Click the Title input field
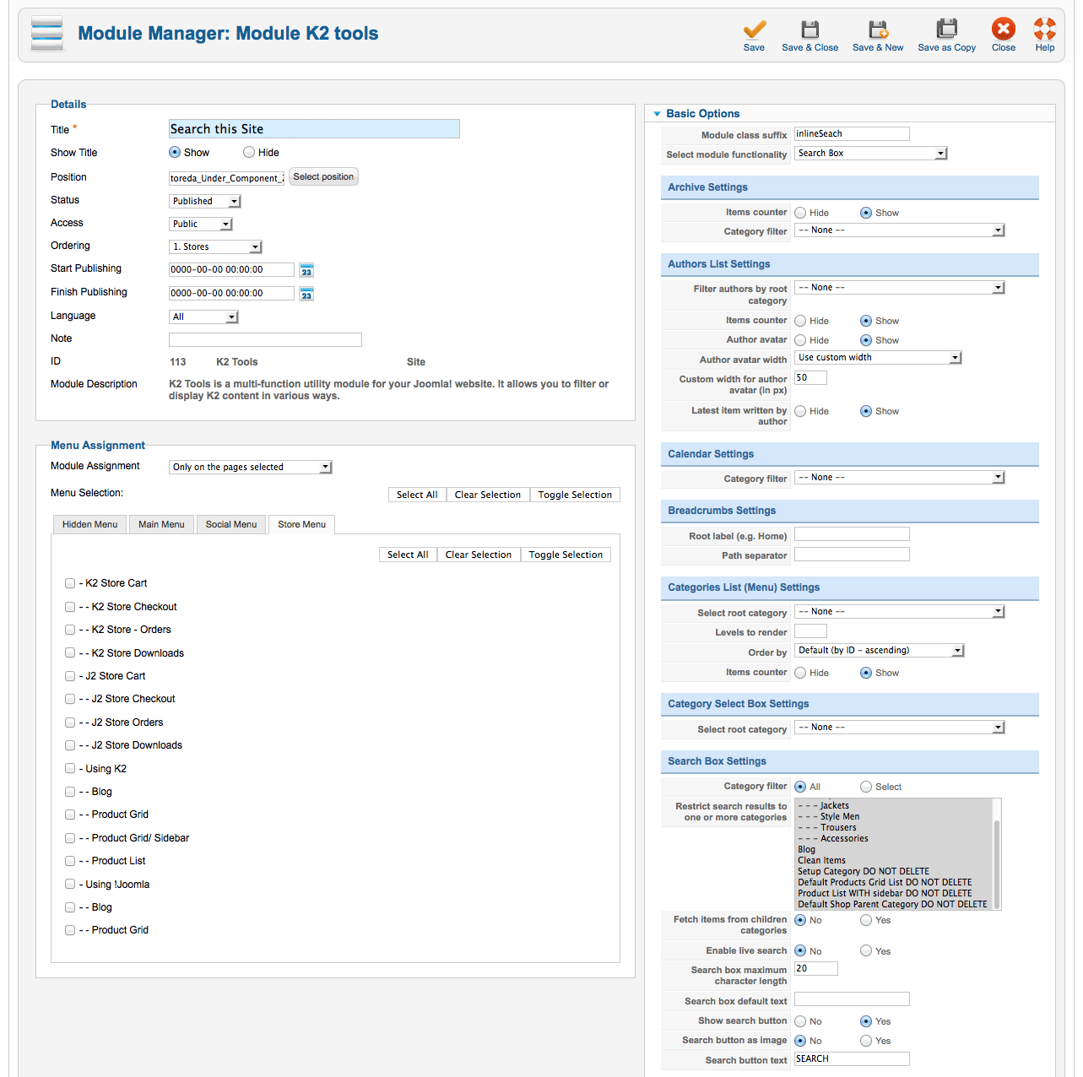Viewport: 1083px width, 1077px height. click(314, 129)
